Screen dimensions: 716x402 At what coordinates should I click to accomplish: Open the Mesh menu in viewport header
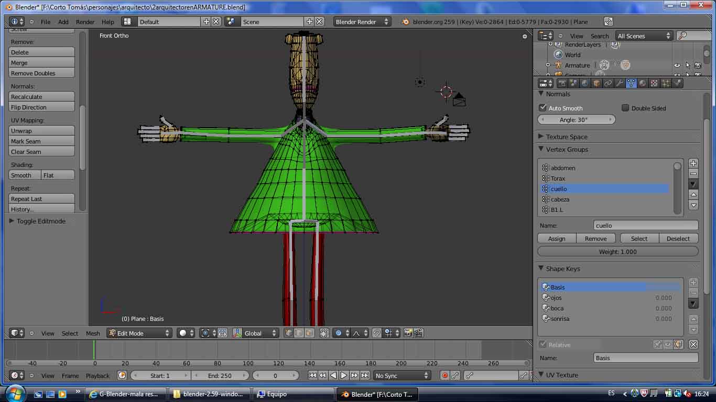tap(93, 333)
